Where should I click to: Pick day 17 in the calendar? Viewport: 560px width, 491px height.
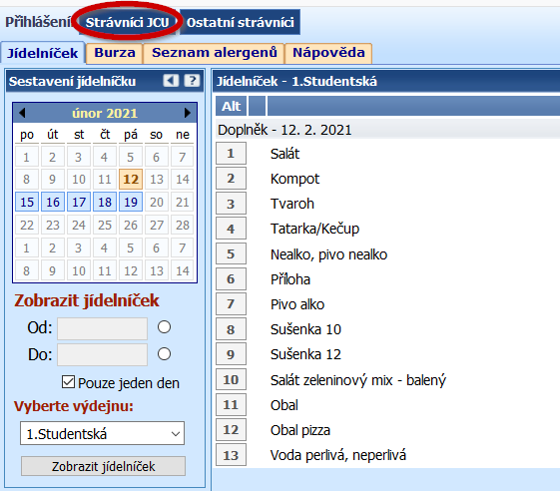[x=79, y=203]
